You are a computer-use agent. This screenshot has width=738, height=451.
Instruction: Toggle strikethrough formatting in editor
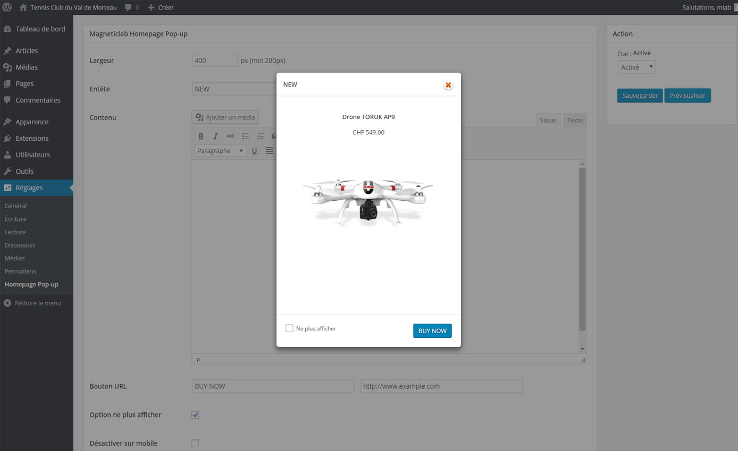point(230,136)
